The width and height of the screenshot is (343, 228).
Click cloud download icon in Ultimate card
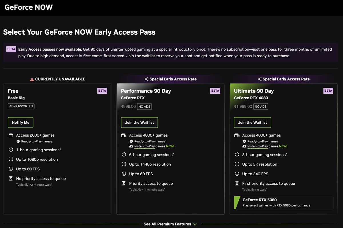[x=244, y=146]
